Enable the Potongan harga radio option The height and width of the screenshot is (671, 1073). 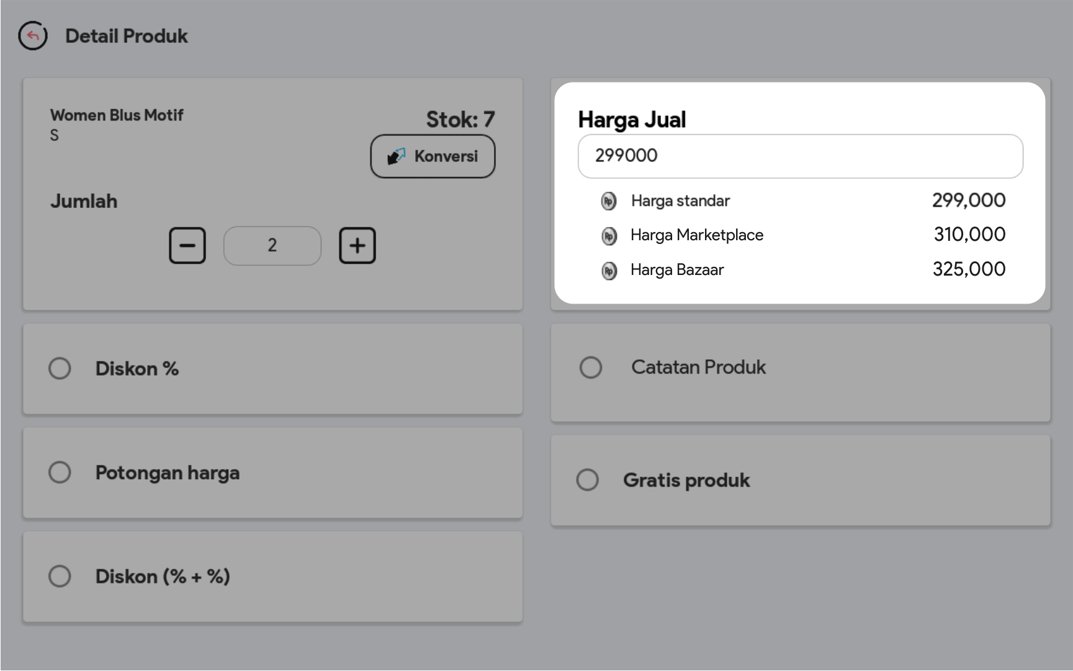pyautogui.click(x=60, y=472)
